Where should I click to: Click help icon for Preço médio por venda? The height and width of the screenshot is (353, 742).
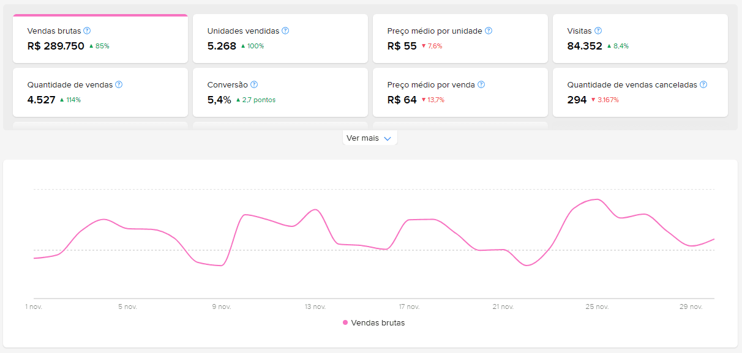(x=481, y=84)
